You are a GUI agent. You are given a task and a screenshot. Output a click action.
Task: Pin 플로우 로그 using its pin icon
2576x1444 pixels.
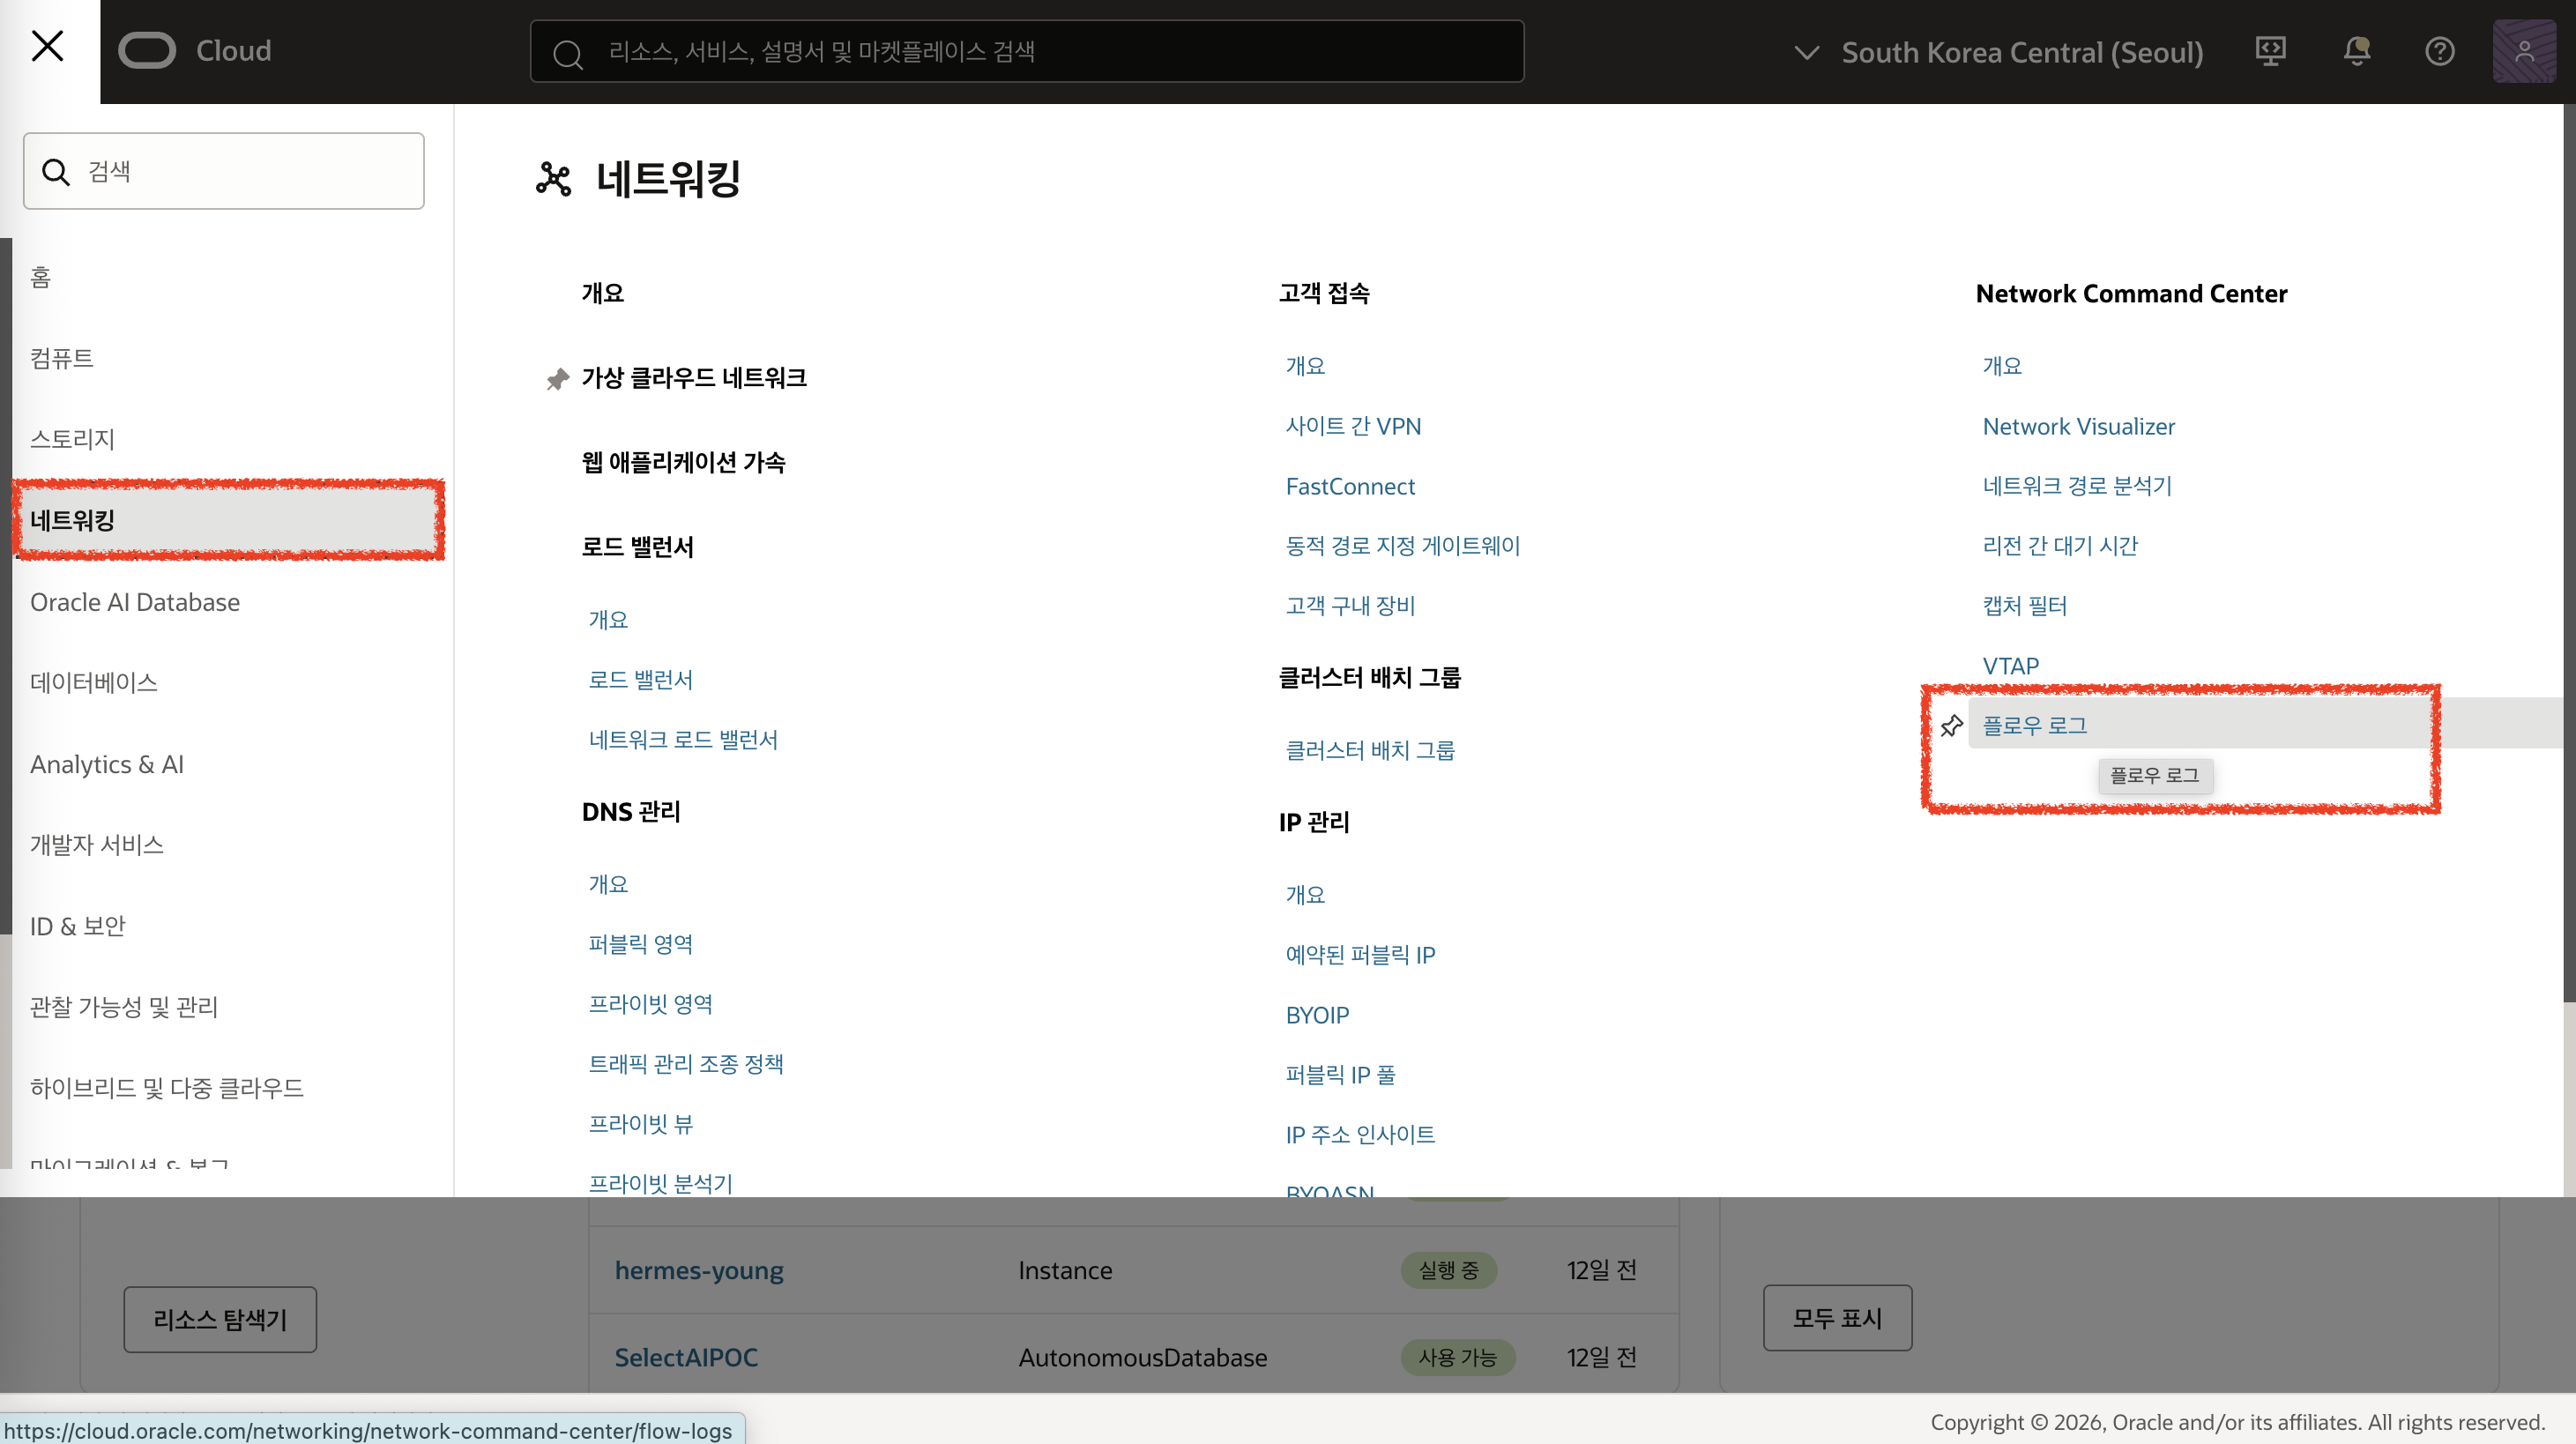1951,726
